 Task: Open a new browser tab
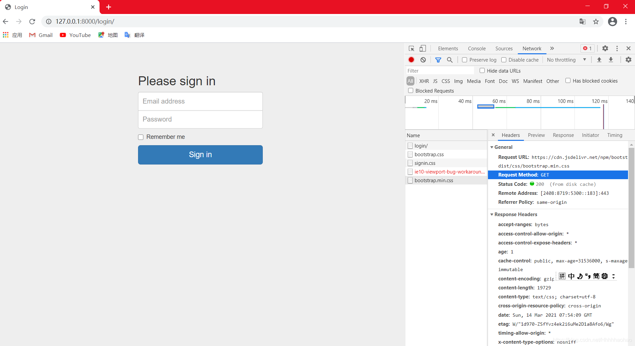[x=108, y=7]
